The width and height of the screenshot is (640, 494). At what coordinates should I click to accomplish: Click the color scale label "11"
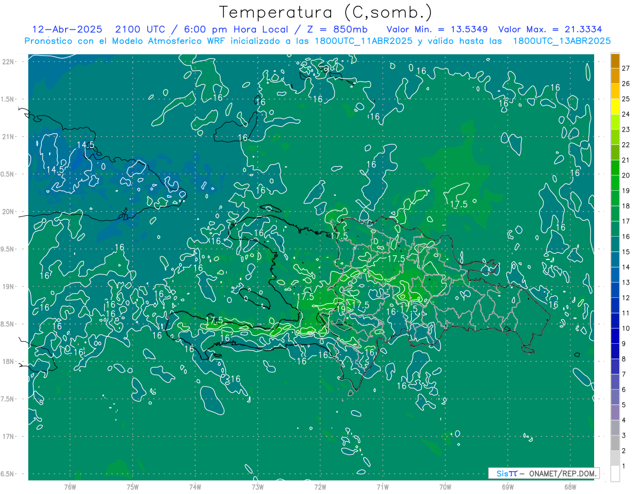click(626, 313)
